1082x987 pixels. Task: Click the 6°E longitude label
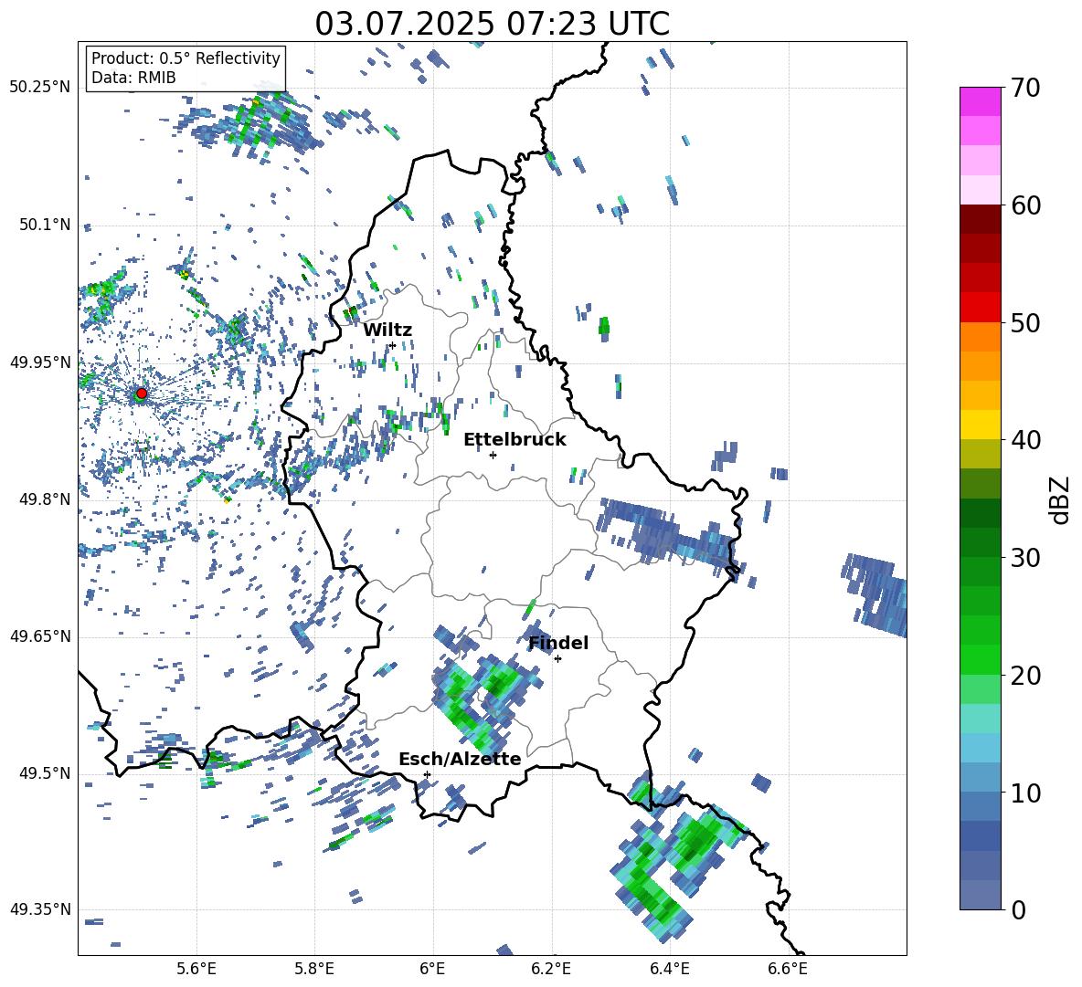(432, 969)
